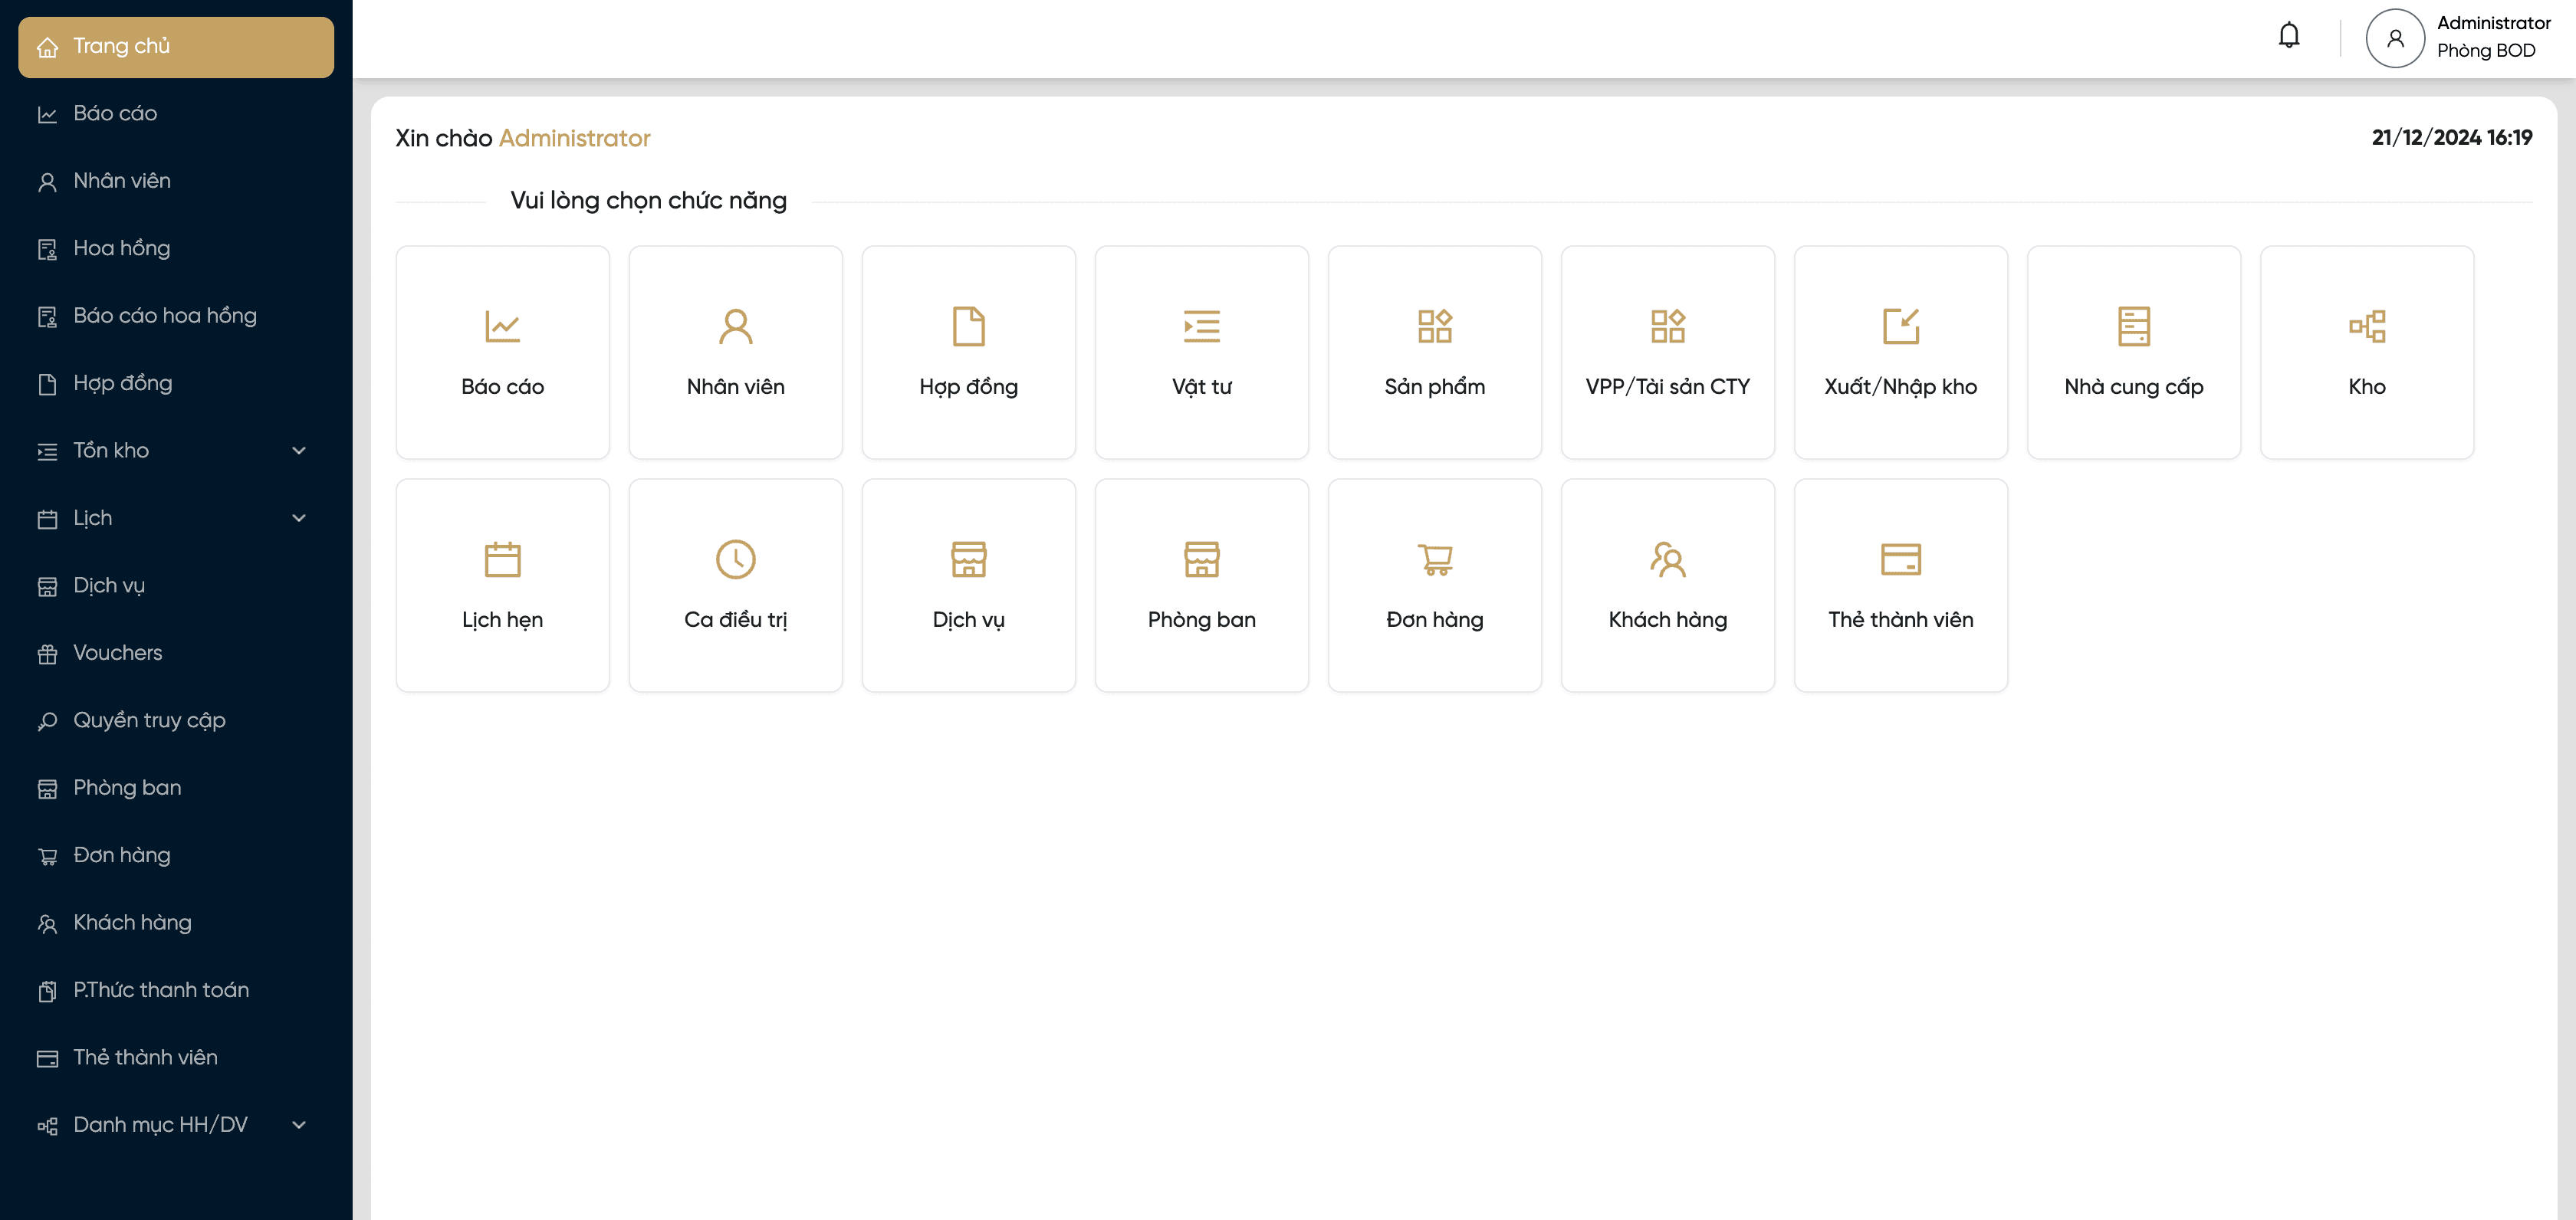Open Vouchers sidebar item
The image size is (2576, 1220).
pyautogui.click(x=176, y=654)
